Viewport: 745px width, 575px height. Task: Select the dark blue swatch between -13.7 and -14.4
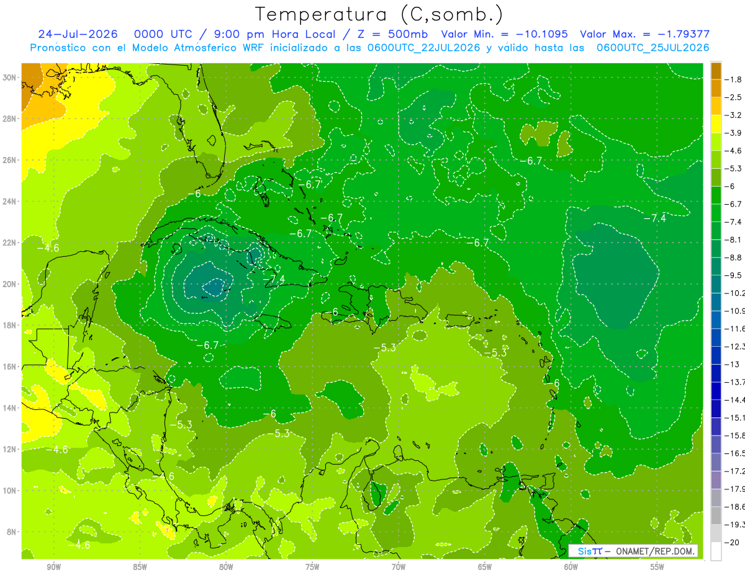(716, 391)
